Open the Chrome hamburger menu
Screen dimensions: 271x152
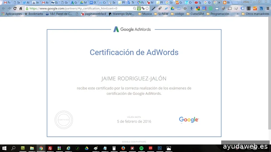pyautogui.click(x=268, y=8)
